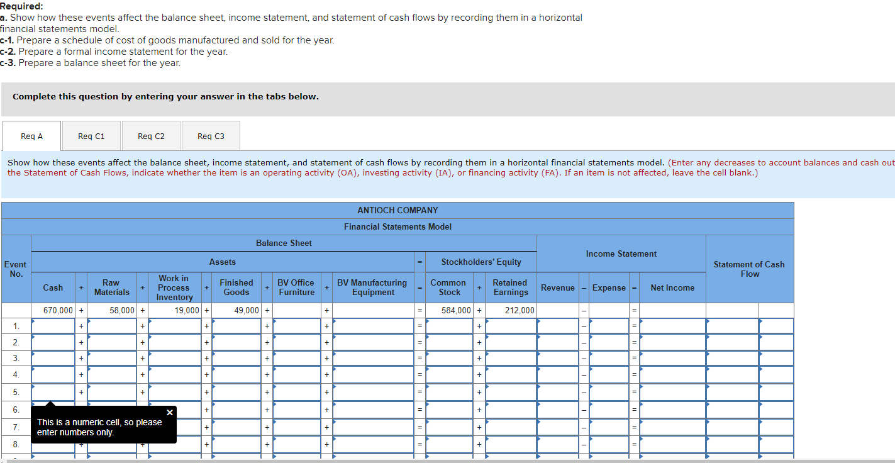
Task: Select the BV Manufacturing Equipment cell, row 5
Action: (372, 393)
